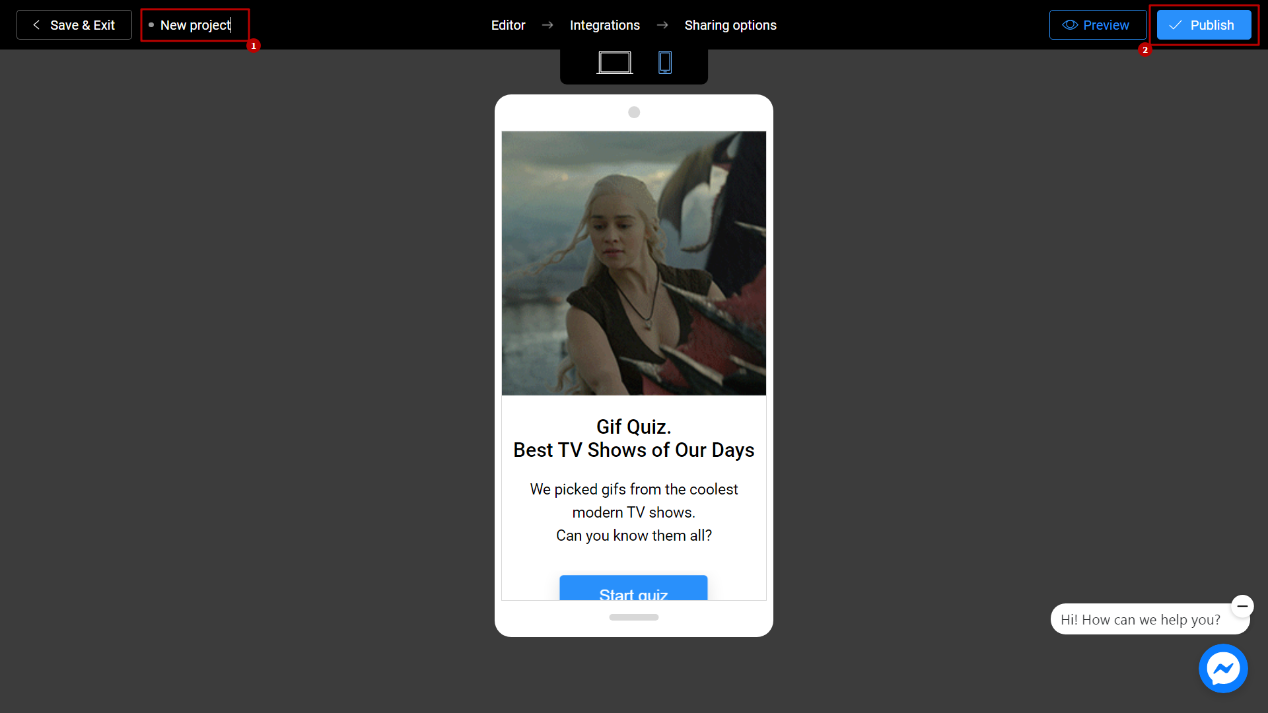
Task: Expand the Integrations step
Action: pyautogui.click(x=604, y=24)
